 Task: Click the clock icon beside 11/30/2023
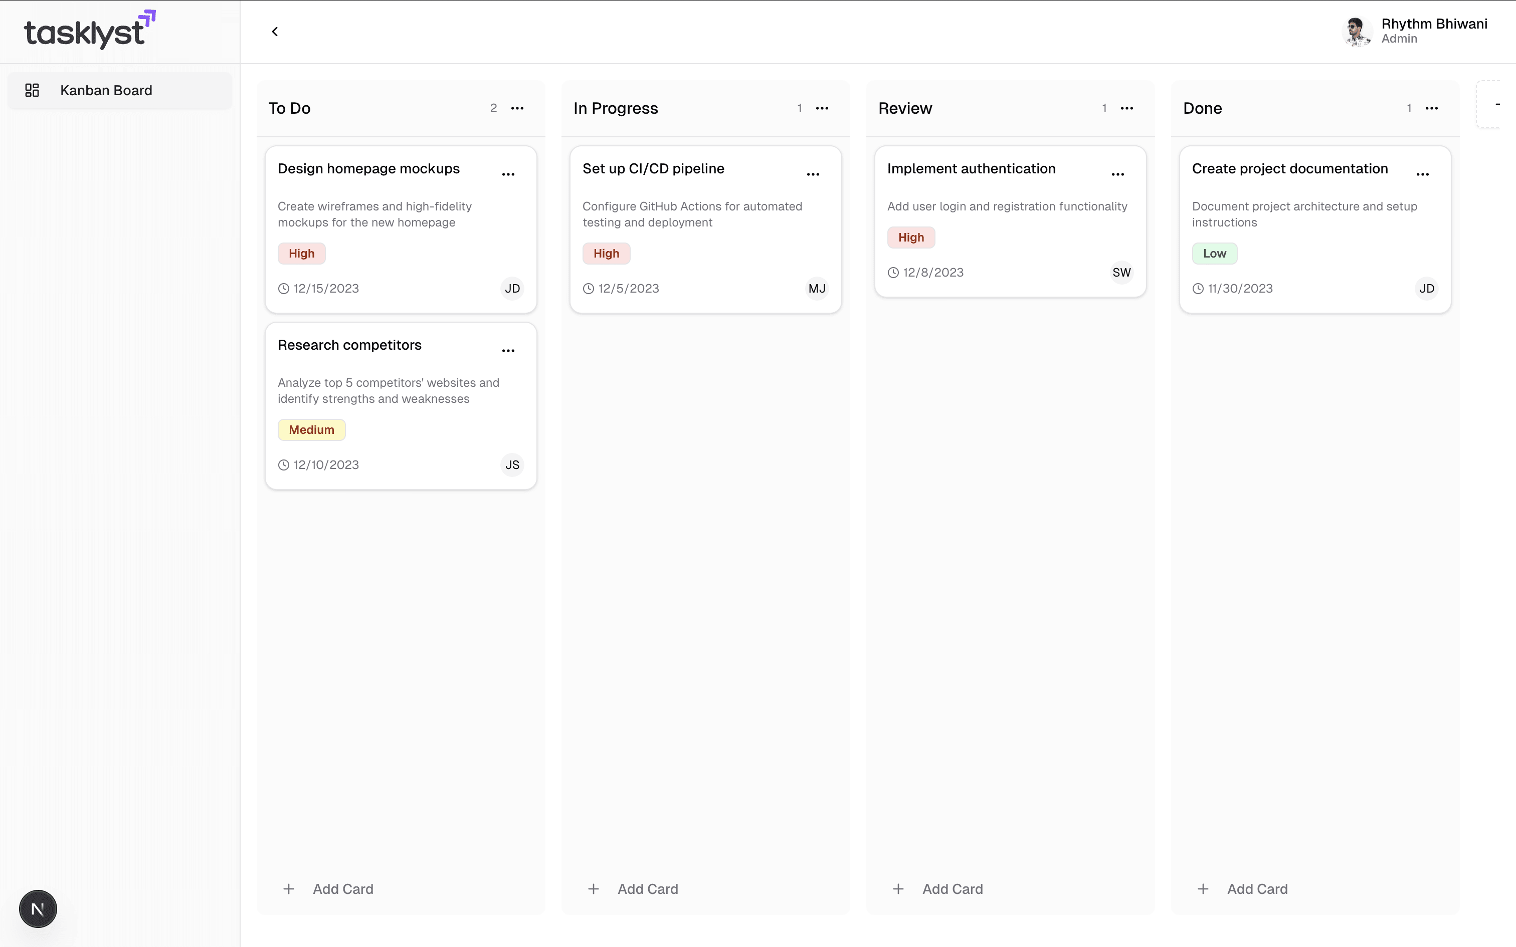1198,289
